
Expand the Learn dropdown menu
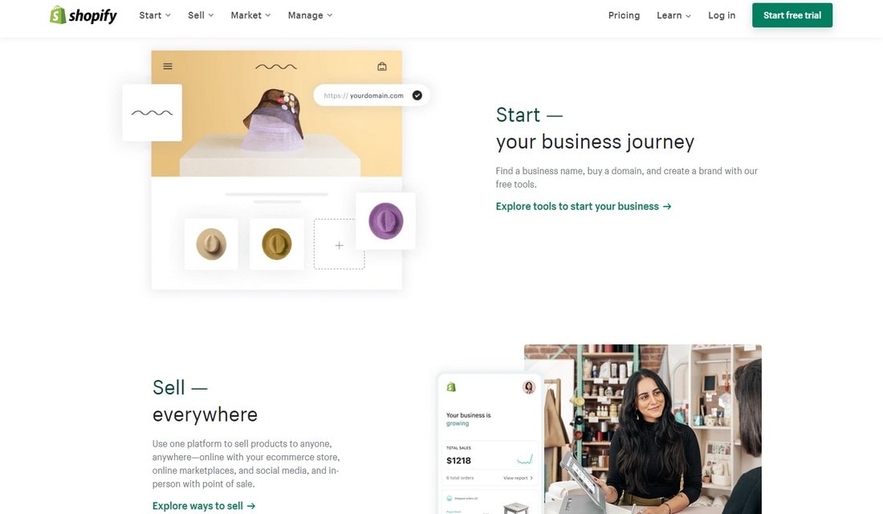coord(673,15)
